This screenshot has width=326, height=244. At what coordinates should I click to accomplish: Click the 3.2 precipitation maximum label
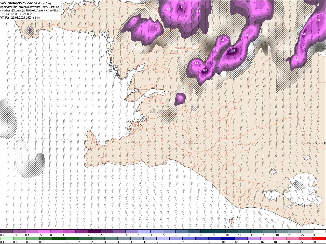click(205, 70)
